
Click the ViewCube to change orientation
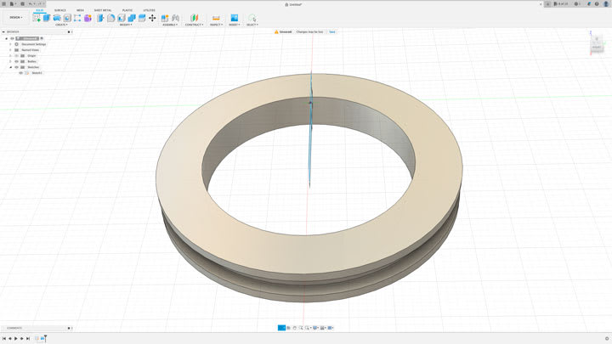tap(597, 43)
